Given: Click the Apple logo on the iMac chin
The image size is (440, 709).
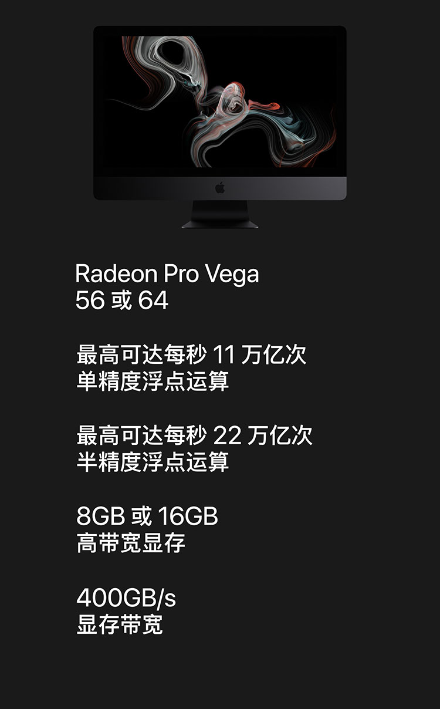Looking at the screenshot, I should click(220, 188).
